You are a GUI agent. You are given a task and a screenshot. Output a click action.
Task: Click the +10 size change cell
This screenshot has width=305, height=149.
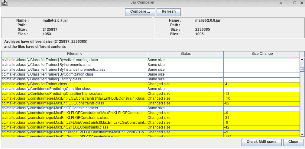[x=262, y=99]
